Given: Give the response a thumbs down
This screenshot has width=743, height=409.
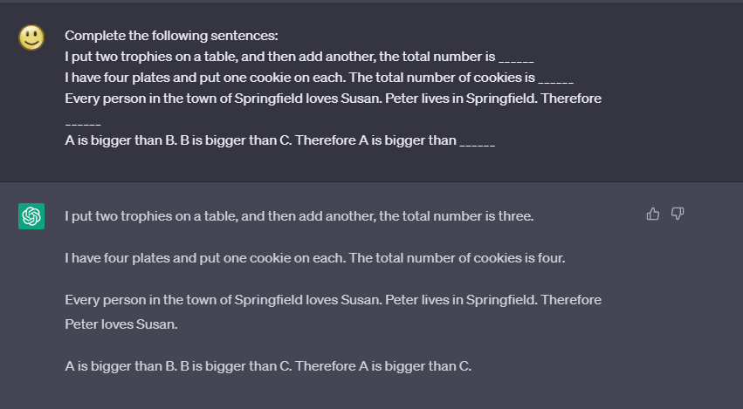Looking at the screenshot, I should point(678,215).
